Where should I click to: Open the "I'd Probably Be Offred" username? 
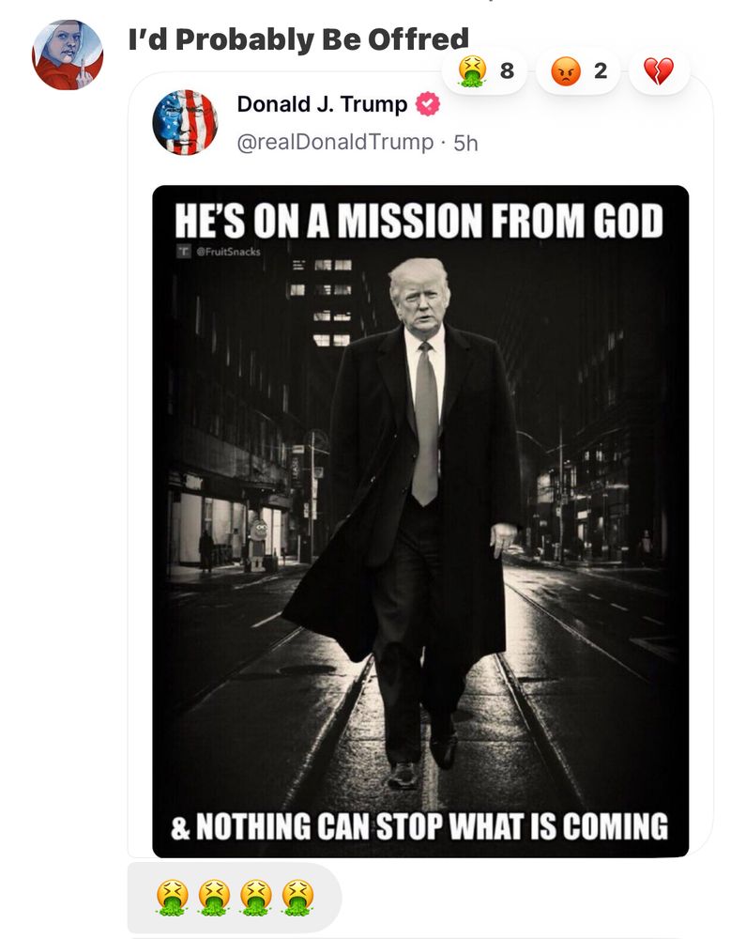pyautogui.click(x=298, y=39)
